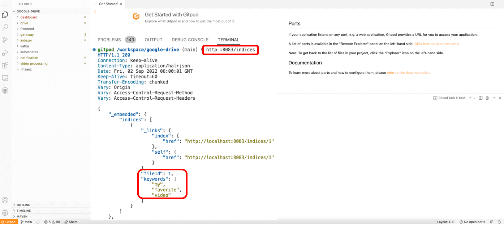The image size is (504, 226).
Task: Close the terminal panel
Action: point(500,98)
